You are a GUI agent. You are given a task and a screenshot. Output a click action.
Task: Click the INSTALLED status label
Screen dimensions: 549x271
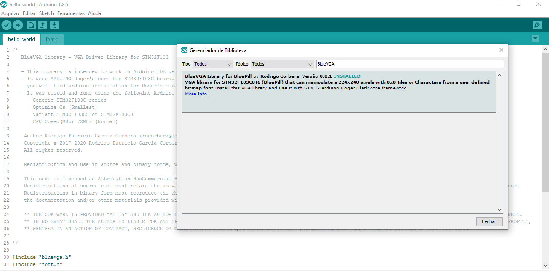click(x=347, y=76)
